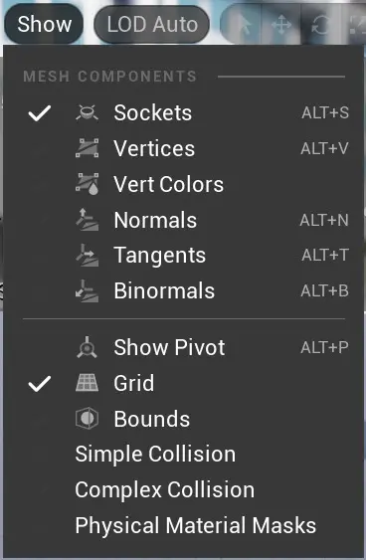Screen dimensions: 366x560
Task: Collapse the Show dropdown menu
Action: 44,24
